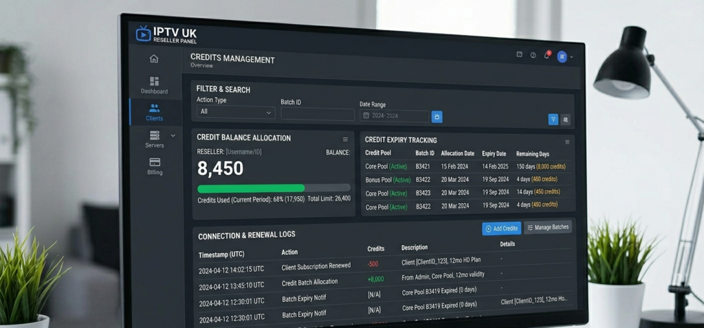The width and height of the screenshot is (704, 328).
Task: Click the CONNECTION & RENEWAL LOGS heading
Action: coord(247,235)
